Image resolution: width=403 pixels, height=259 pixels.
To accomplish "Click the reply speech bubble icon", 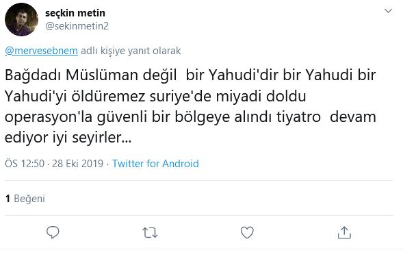I will [53, 232].
